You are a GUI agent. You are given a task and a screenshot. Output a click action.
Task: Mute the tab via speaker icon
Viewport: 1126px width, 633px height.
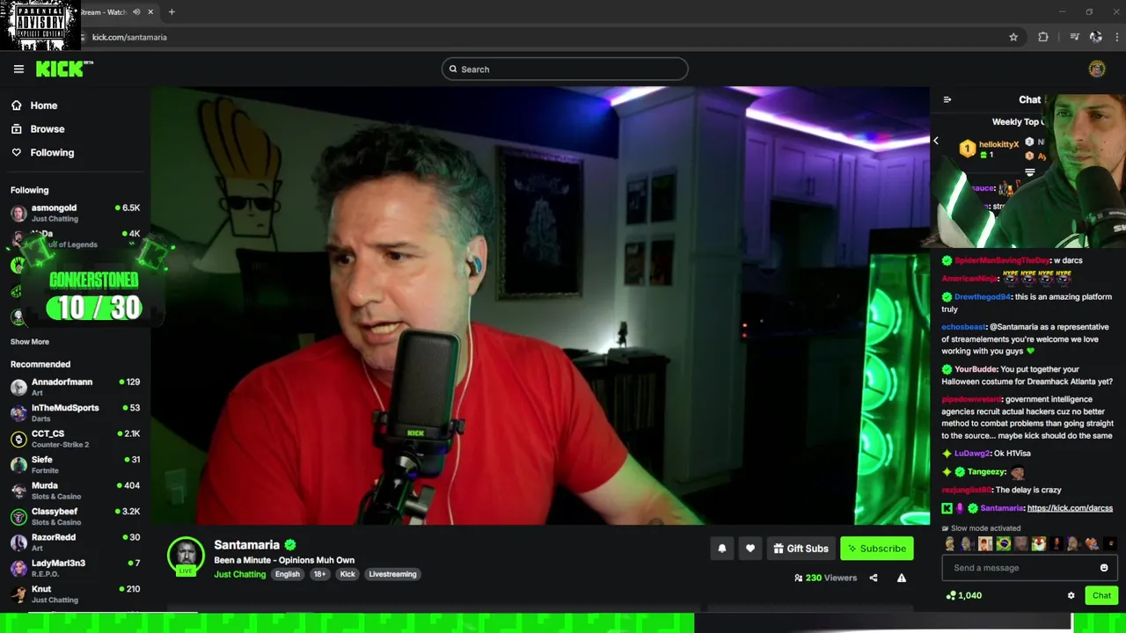136,11
